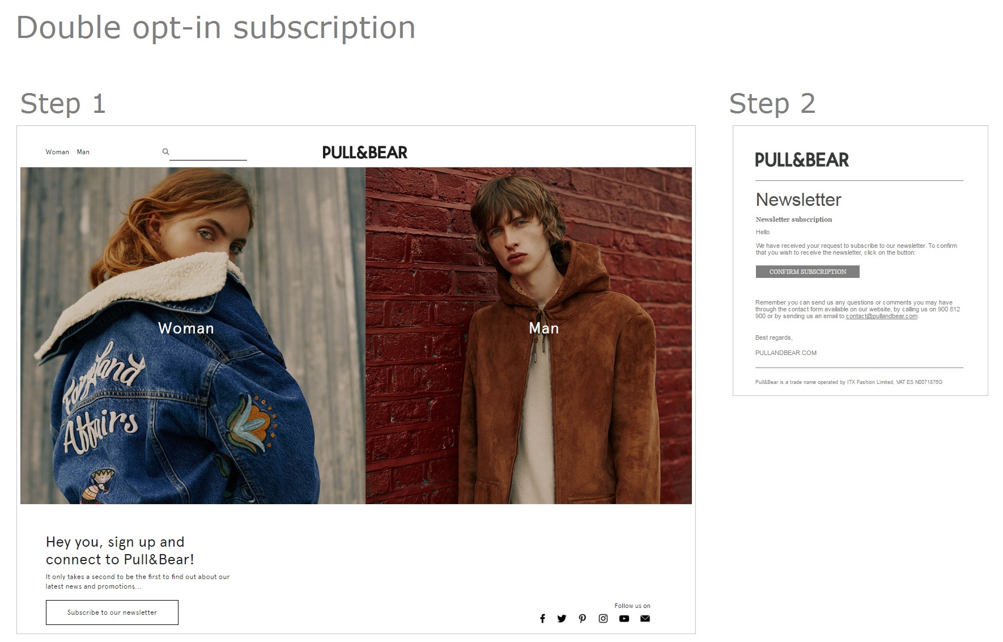This screenshot has height=642, width=1003.
Task: Click the Woman label over the denim jacket
Action: tap(186, 328)
